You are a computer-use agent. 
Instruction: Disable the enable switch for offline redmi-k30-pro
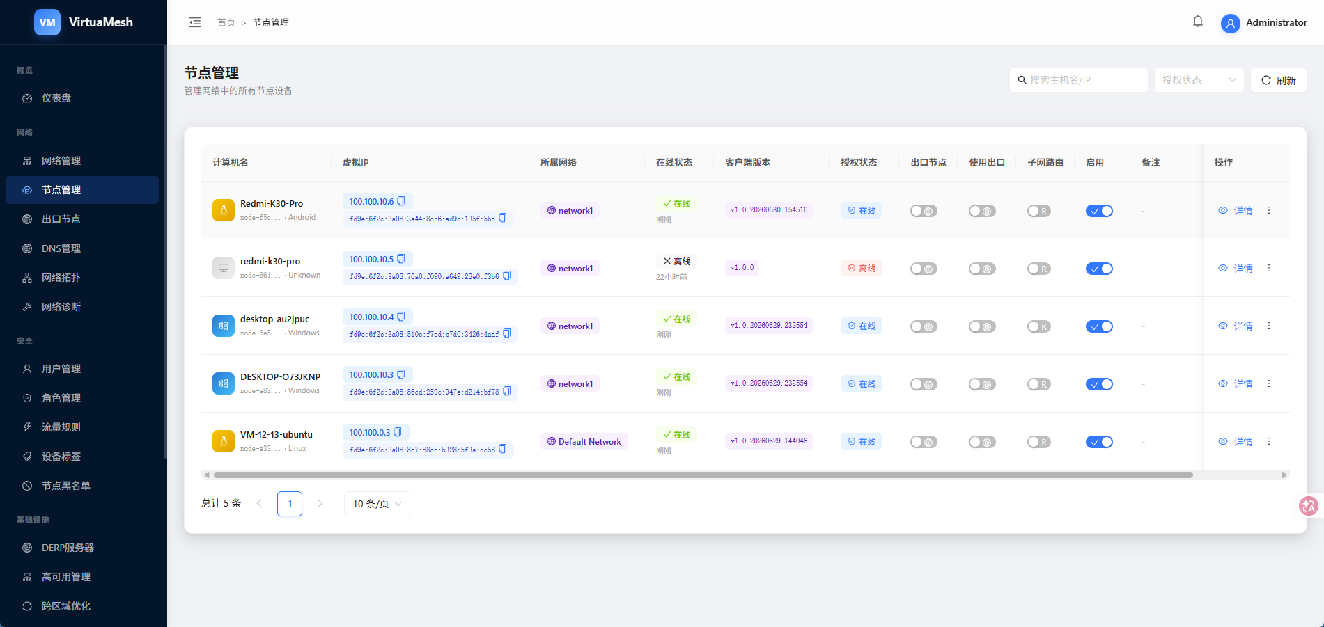(x=1099, y=269)
